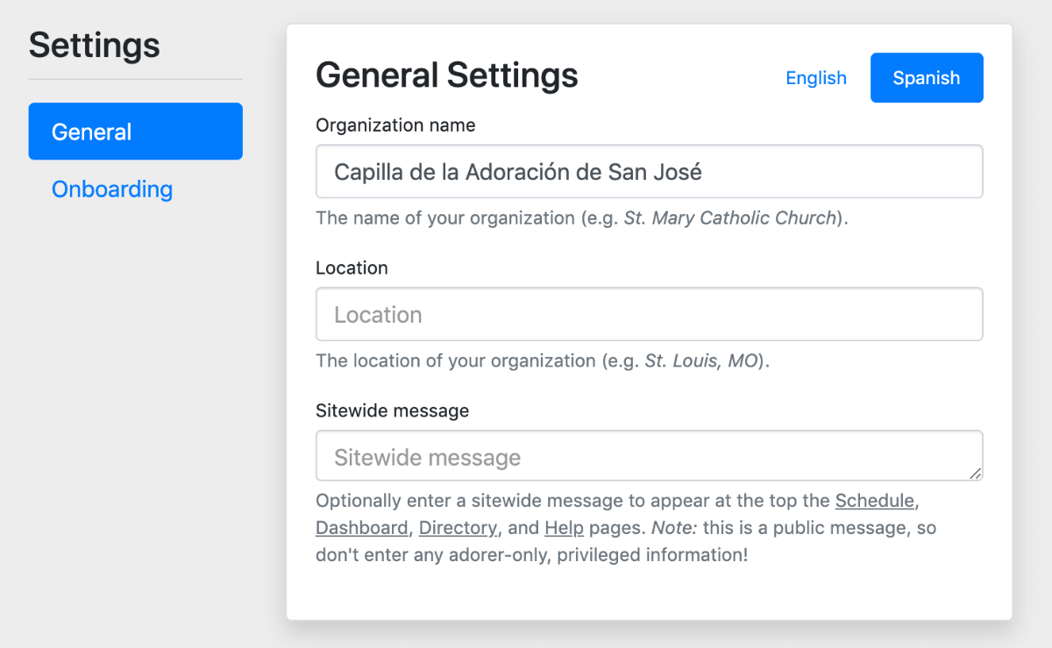This screenshot has width=1052, height=648.
Task: Click the "Location" field label
Action: [x=352, y=268]
